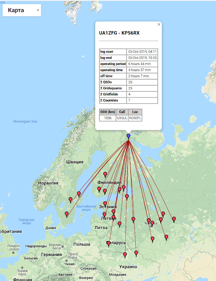Viewport: 216px width, 281px height.
Task: Select the northernmost red marker in Sweden
Action: tap(79, 194)
